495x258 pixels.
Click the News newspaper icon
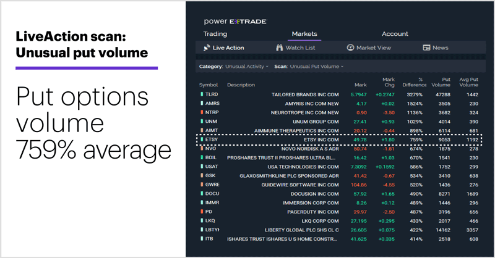click(426, 48)
